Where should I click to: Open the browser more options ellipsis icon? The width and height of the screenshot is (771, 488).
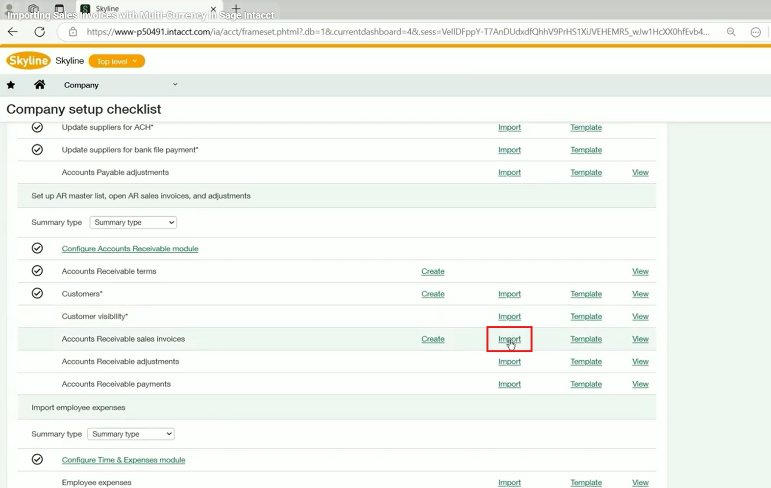[755, 32]
